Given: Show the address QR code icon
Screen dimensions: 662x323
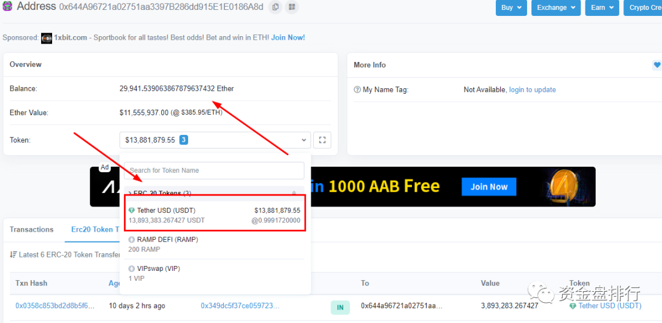Looking at the screenshot, I should (x=292, y=7).
